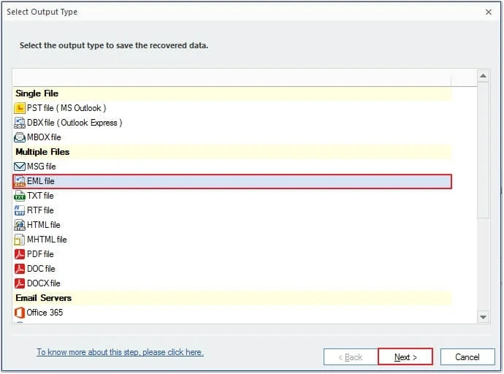This screenshot has height=374, width=504.
Task: Pick "TXT file" as output type
Action: pyautogui.click(x=40, y=196)
